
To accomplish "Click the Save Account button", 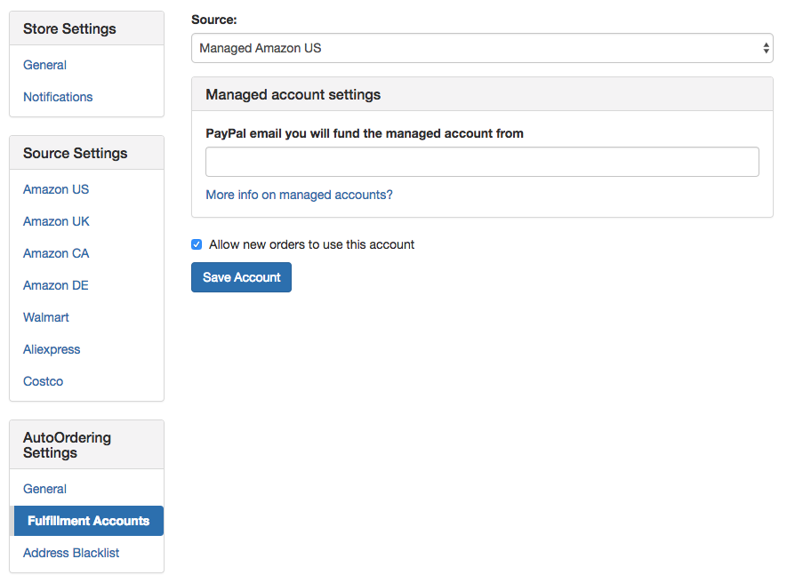I will coord(241,277).
